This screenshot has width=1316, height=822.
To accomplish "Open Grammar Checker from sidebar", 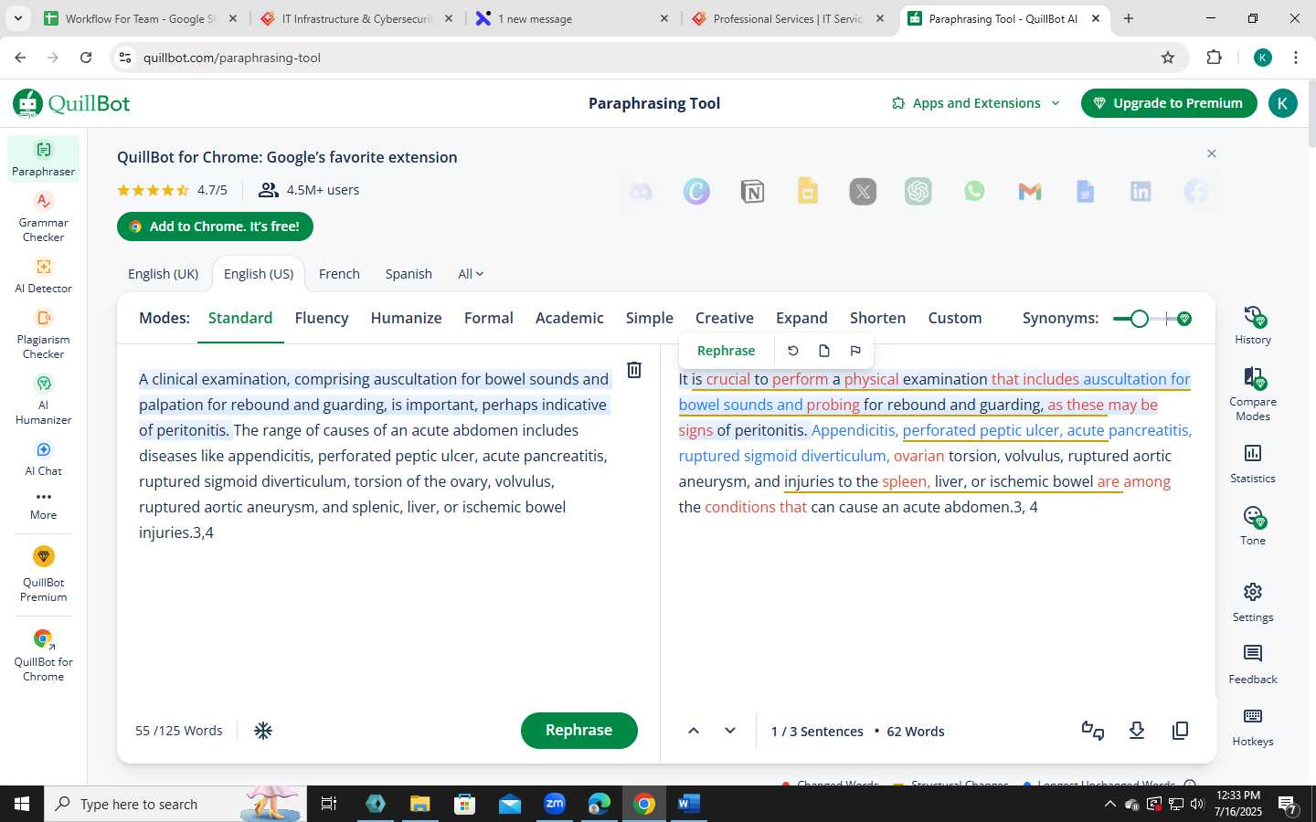I will (43, 216).
